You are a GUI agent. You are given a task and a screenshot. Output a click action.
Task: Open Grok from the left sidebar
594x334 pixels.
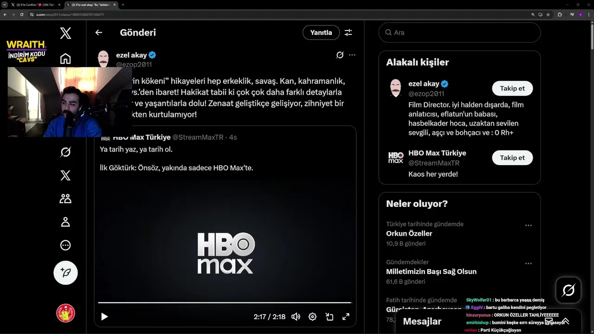pyautogui.click(x=65, y=152)
